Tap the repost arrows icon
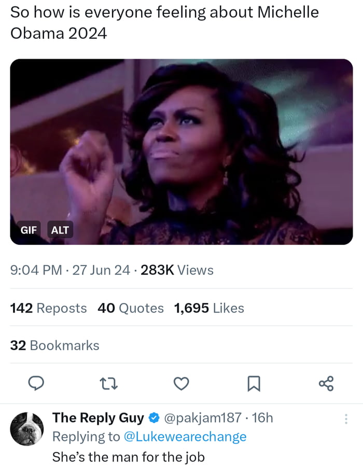The width and height of the screenshot is (363, 470). click(x=108, y=383)
